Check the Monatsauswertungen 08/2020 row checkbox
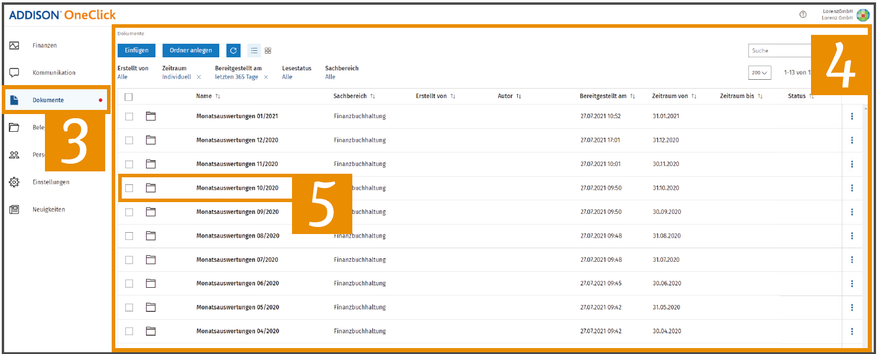Image resolution: width=879 pixels, height=354 pixels. click(129, 236)
